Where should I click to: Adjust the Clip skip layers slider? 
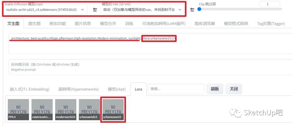pos(240,9)
